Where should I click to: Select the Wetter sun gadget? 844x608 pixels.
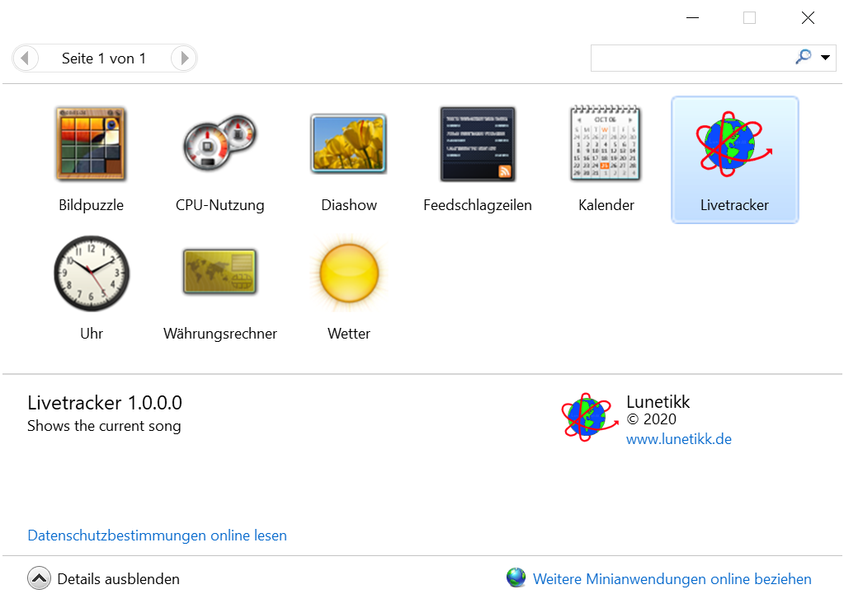click(348, 273)
